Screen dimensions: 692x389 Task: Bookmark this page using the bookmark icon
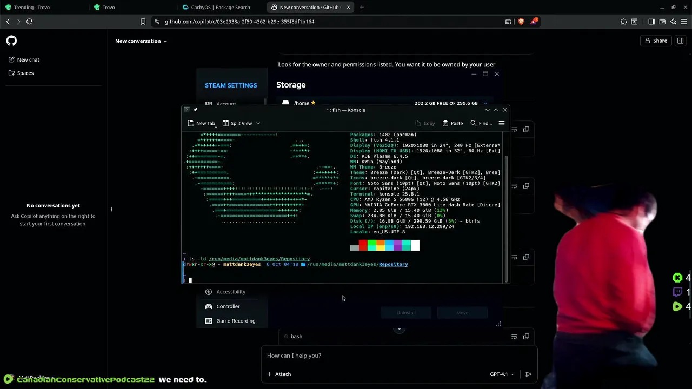pyautogui.click(x=143, y=22)
